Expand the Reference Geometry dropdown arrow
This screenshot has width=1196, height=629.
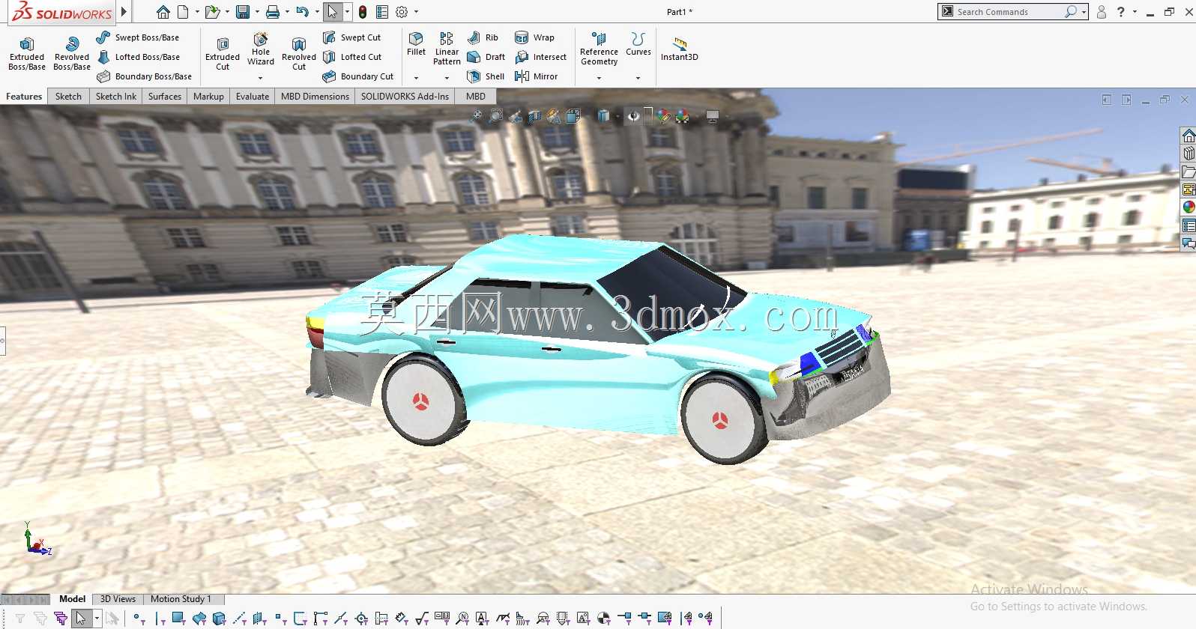coord(599,78)
